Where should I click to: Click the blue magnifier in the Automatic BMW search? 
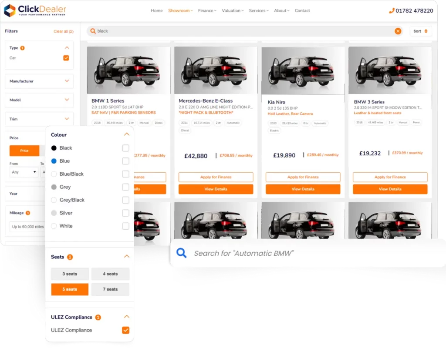click(x=182, y=253)
